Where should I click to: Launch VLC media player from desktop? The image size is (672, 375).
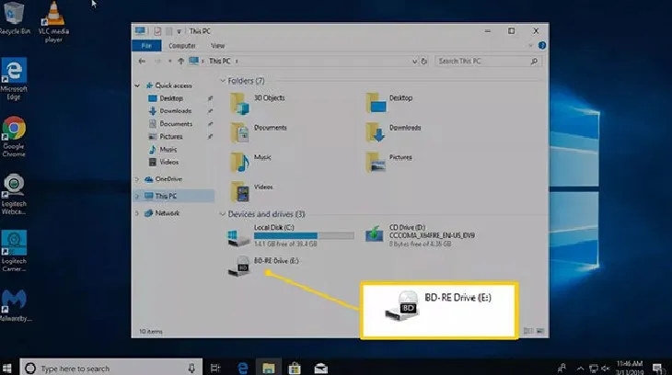coord(53,20)
